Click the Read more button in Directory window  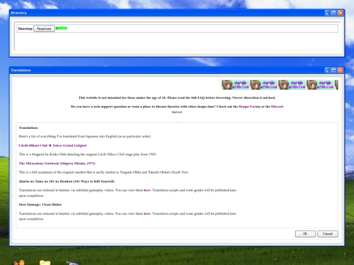(45, 29)
